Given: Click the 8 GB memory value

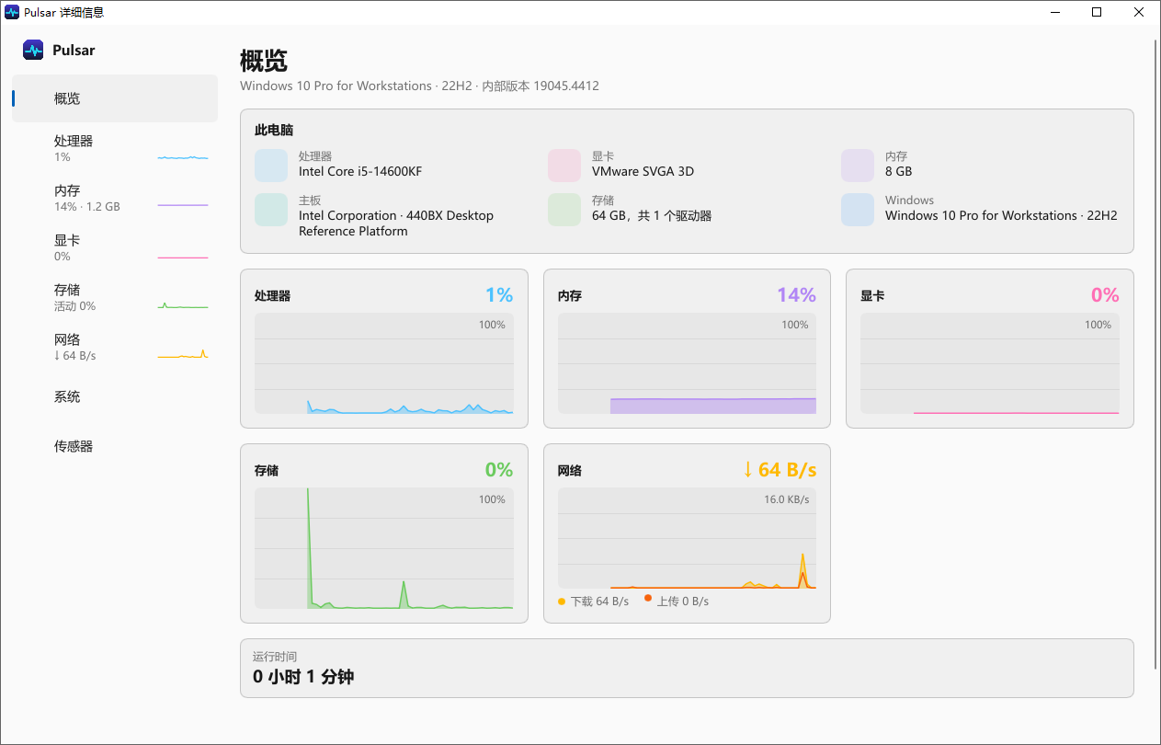Looking at the screenshot, I should coord(898,171).
